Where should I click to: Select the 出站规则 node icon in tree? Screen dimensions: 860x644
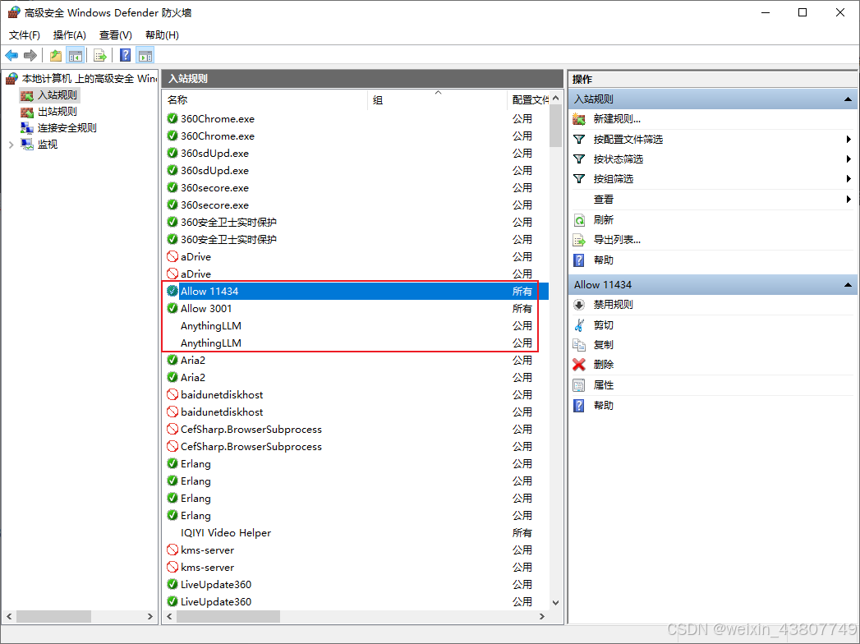click(27, 112)
